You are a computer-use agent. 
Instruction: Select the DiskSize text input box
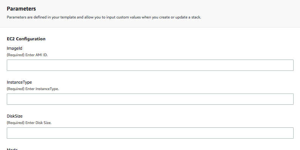(x=150, y=133)
